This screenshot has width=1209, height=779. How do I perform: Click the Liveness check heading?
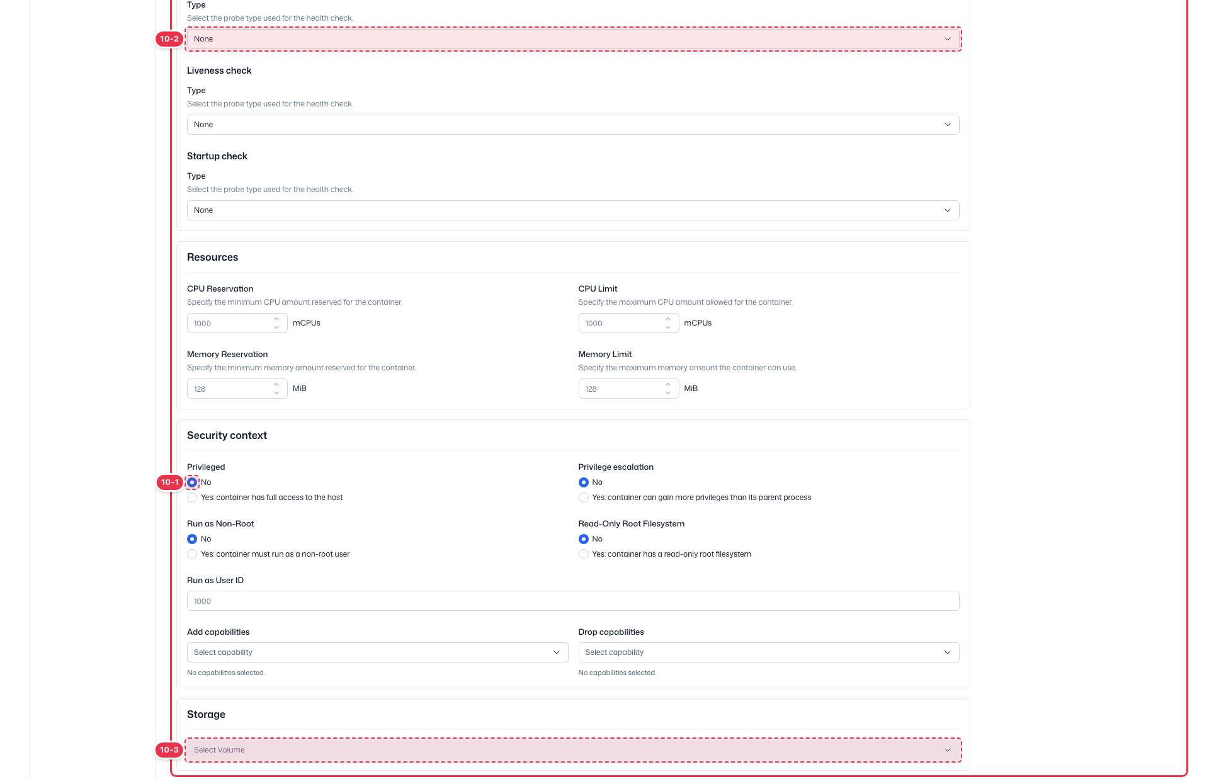(x=219, y=71)
